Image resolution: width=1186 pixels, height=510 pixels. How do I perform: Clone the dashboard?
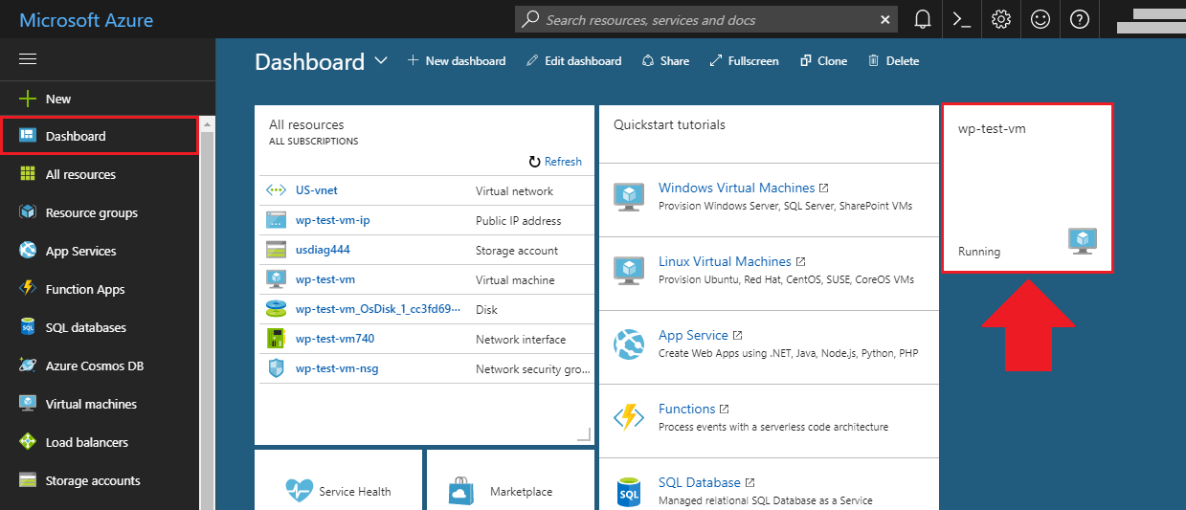click(823, 60)
